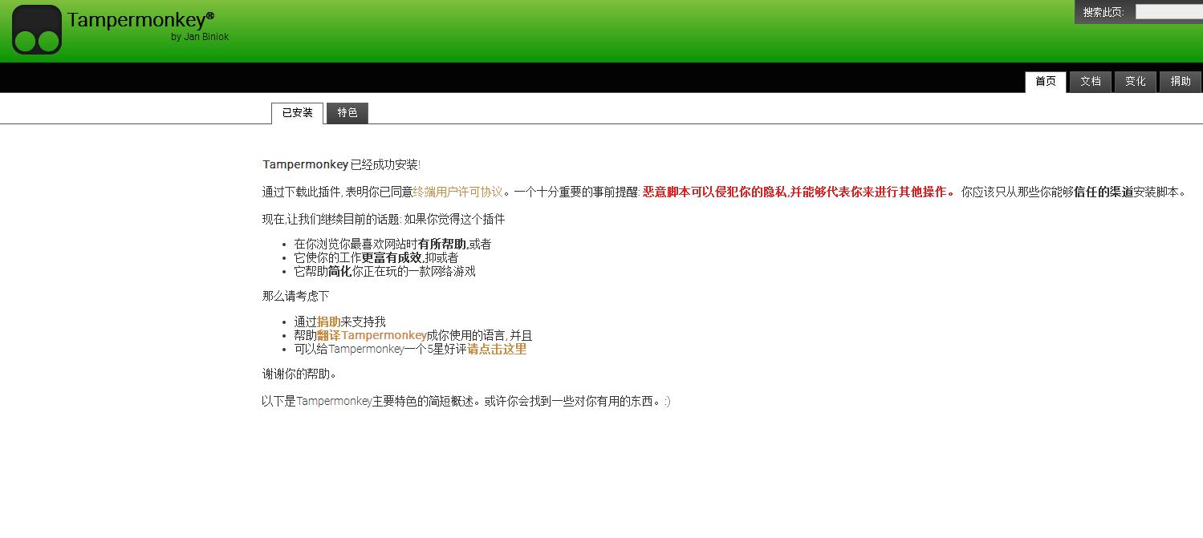Image resolution: width=1203 pixels, height=538 pixels.
Task: Click the search this page input field
Action: click(1168, 11)
